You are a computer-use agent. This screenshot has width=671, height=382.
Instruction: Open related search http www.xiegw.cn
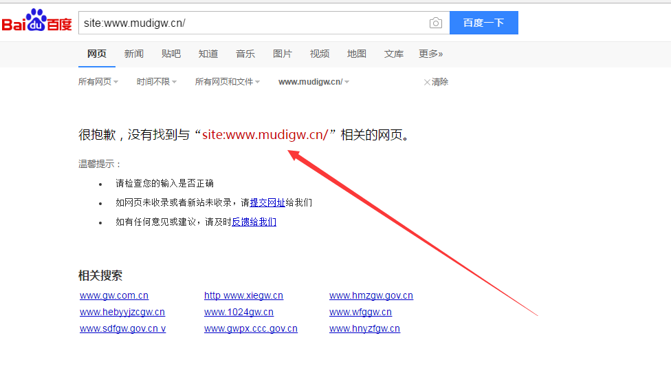(x=243, y=295)
